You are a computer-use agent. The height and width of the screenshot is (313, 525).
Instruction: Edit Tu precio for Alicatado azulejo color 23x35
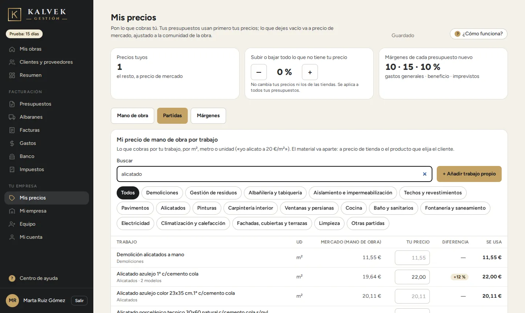click(412, 296)
